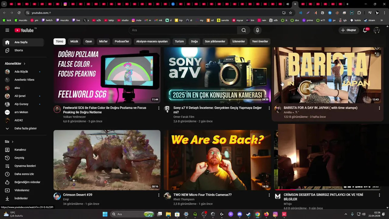Show hidden bookmarks overflow chevron

382,20
